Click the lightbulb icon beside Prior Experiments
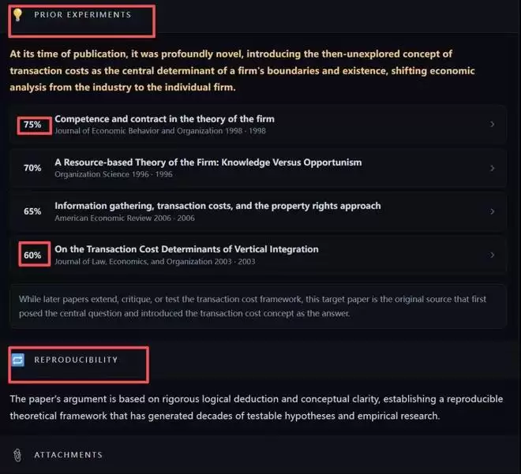 point(17,15)
